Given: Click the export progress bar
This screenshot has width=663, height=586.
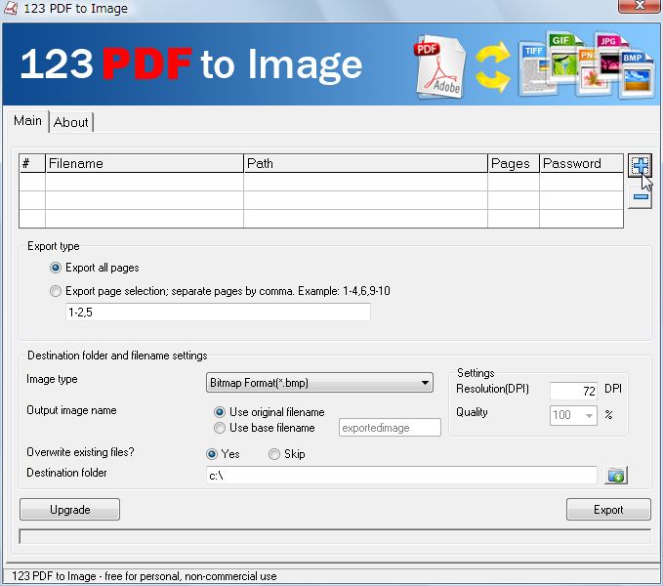Looking at the screenshot, I should tap(335, 536).
